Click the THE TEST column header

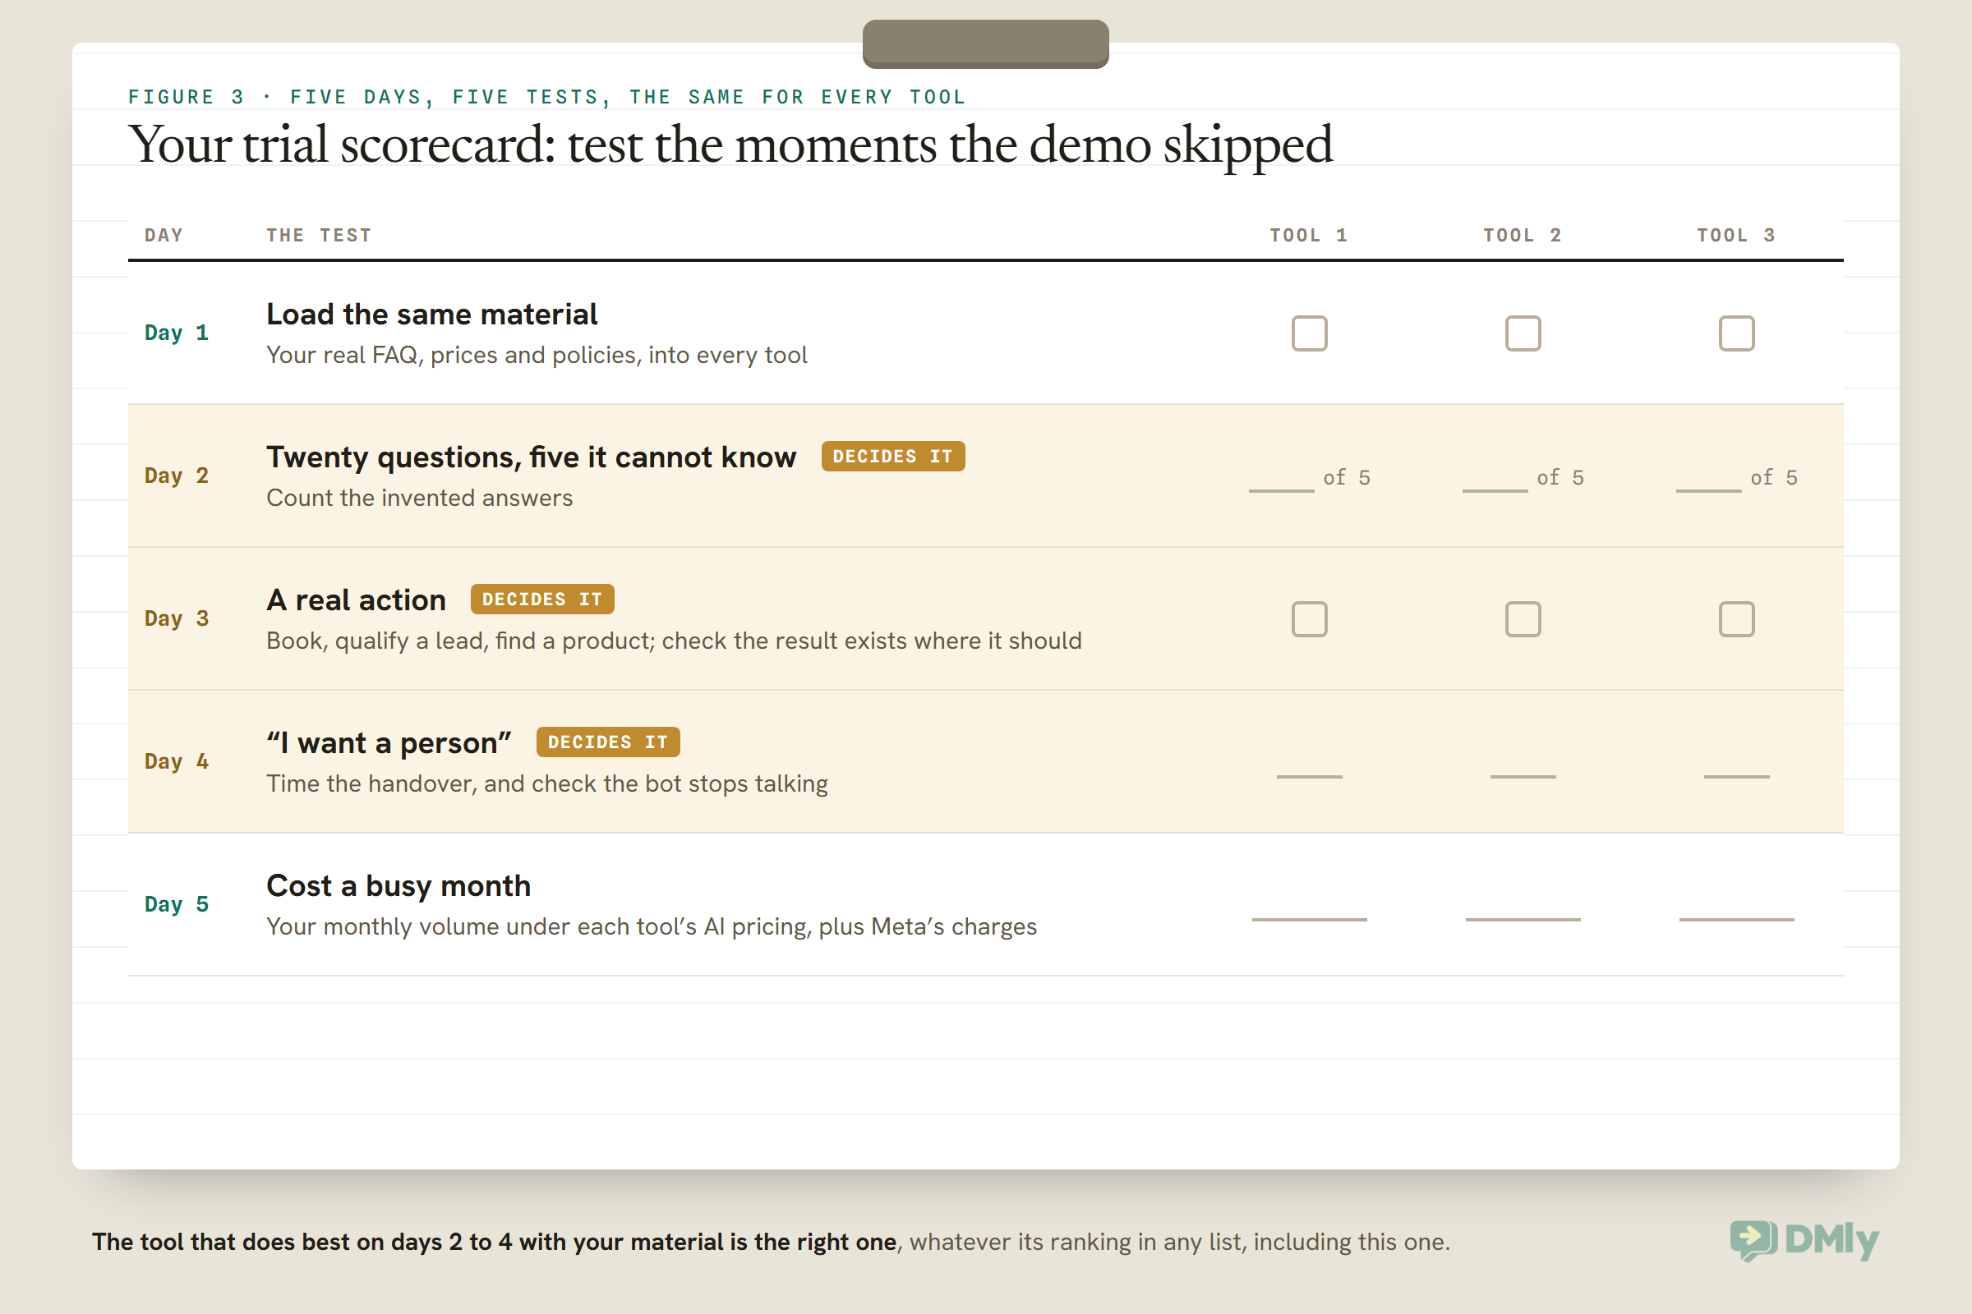point(319,236)
